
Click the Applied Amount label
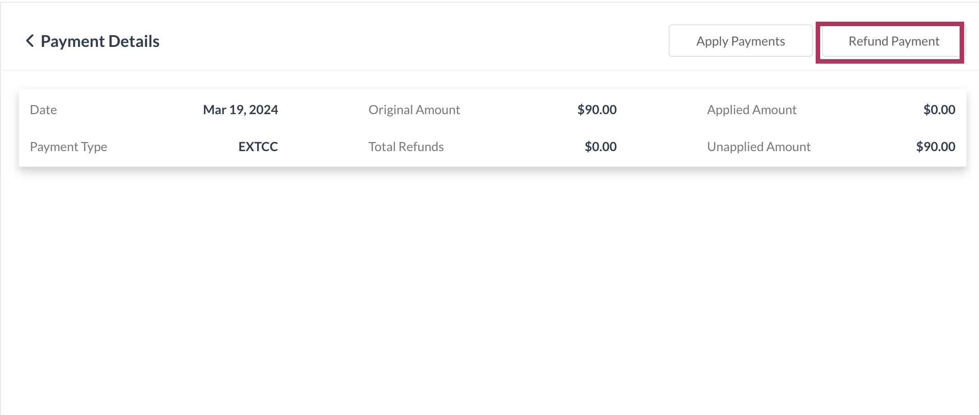[x=752, y=110]
